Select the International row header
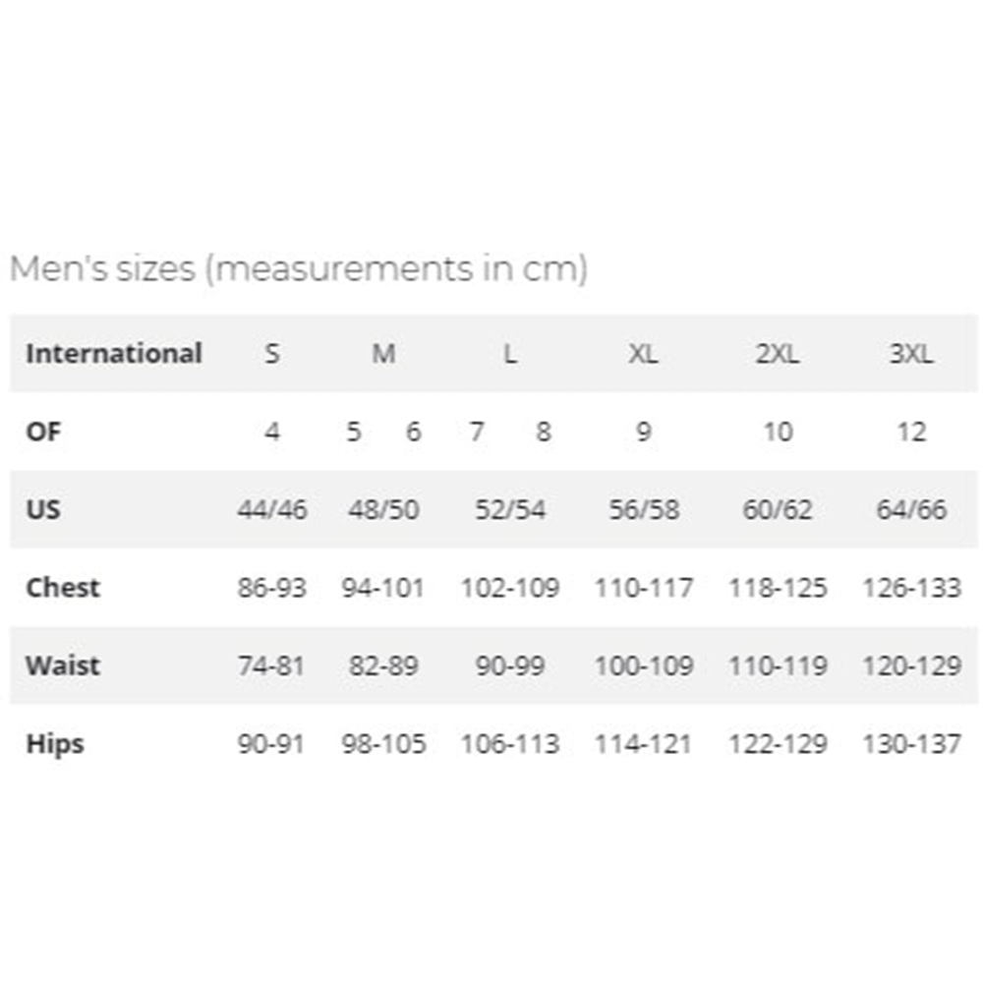The image size is (983, 983). click(113, 354)
